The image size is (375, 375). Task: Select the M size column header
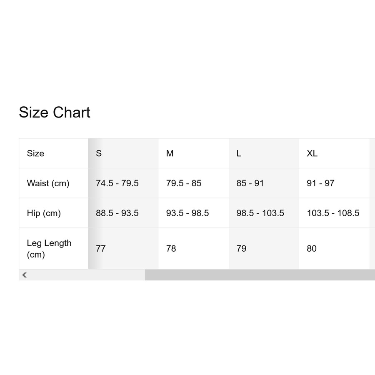click(170, 153)
